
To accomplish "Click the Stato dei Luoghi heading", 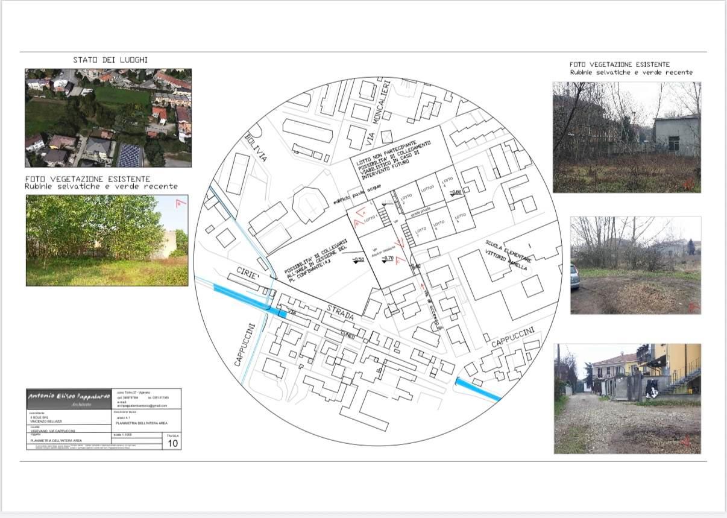I will coord(110,60).
